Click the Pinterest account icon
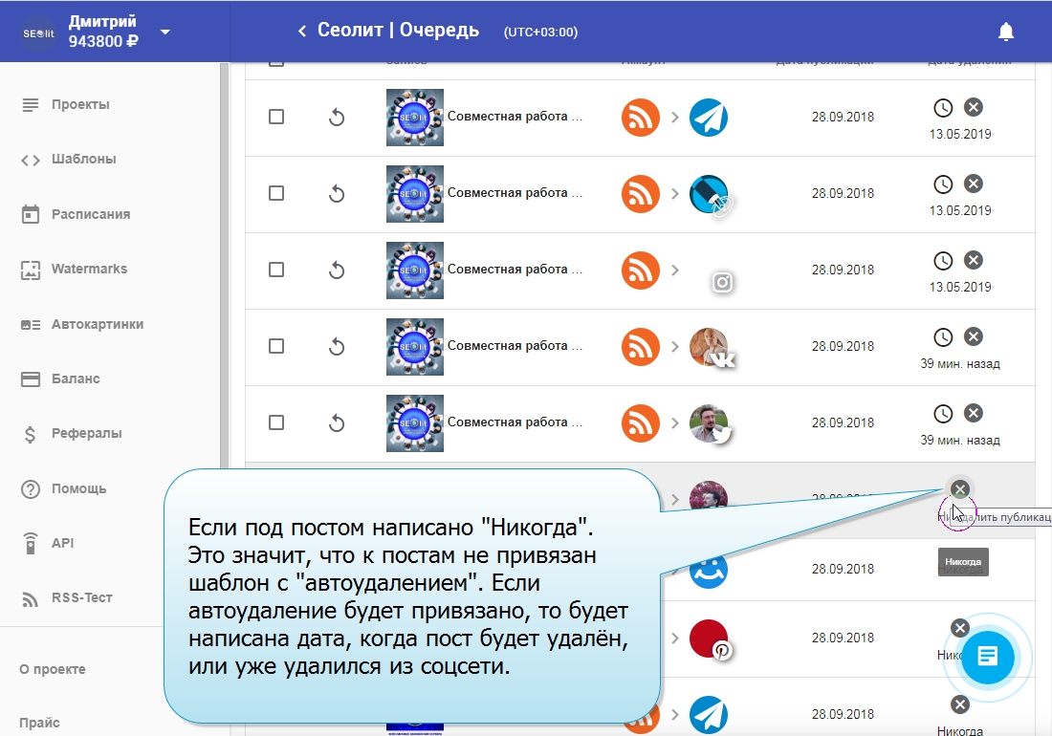Image resolution: width=1052 pixels, height=736 pixels. (x=710, y=639)
